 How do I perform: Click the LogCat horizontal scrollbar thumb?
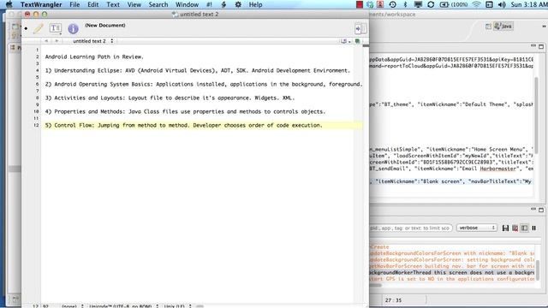click(375, 285)
